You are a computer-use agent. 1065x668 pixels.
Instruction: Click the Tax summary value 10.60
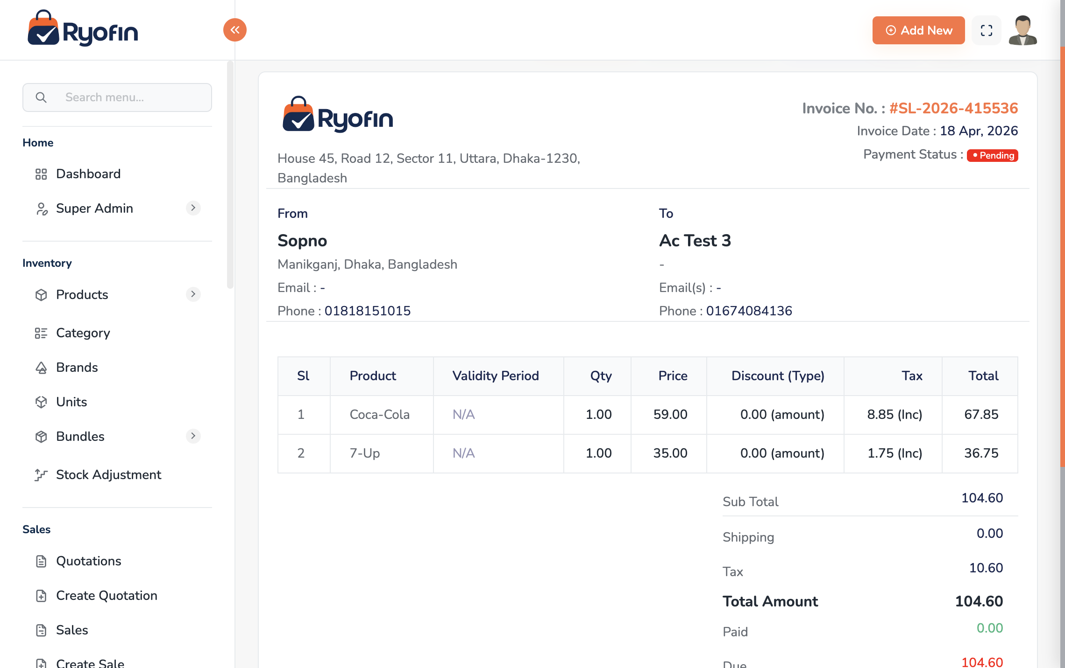986,568
